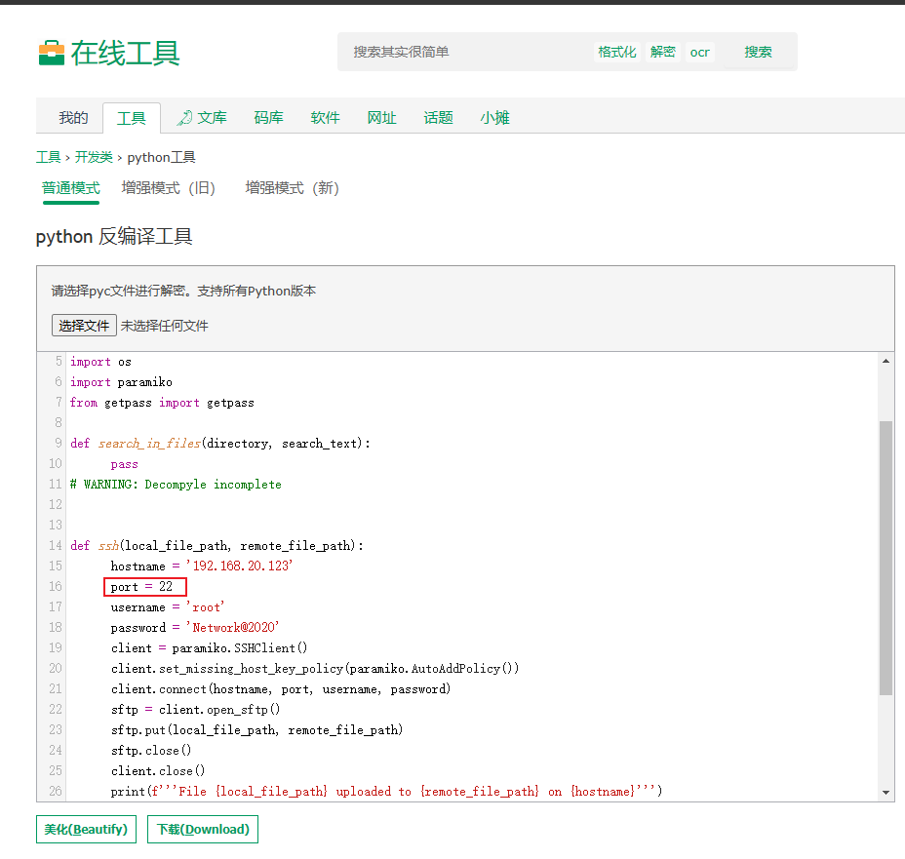Click the 选择文件 file picker button
Screen dimensions: 905x859
83,325
